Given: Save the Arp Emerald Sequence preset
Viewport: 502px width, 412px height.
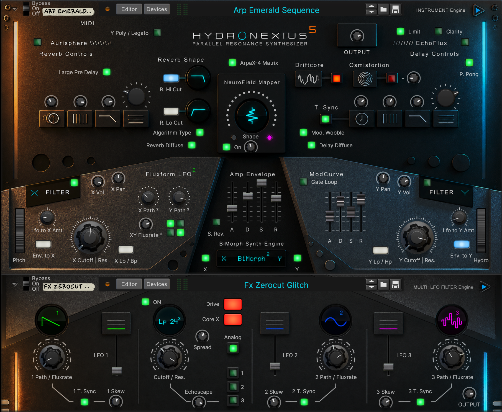Looking at the screenshot, I should (x=395, y=9).
